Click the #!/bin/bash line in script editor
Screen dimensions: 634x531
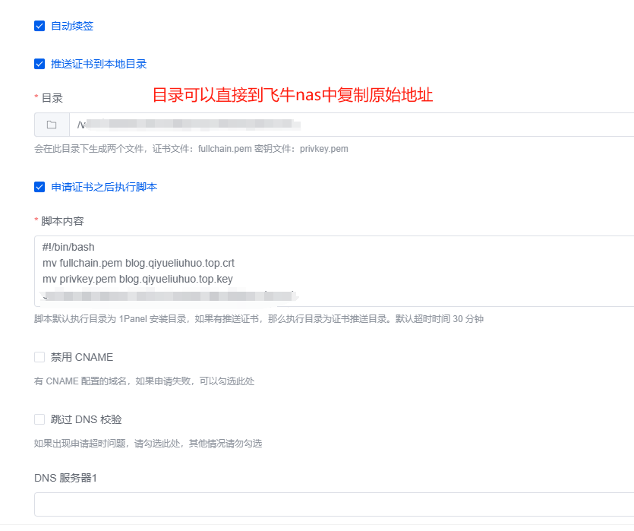coord(69,248)
